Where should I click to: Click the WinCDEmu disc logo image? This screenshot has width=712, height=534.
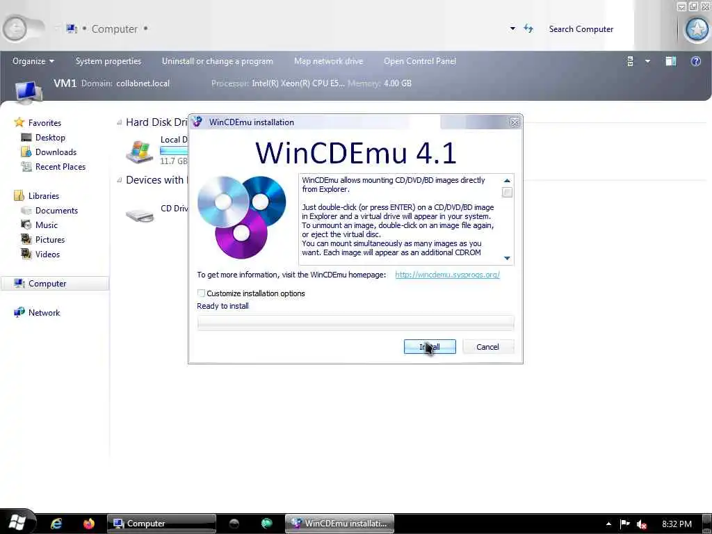pyautogui.click(x=241, y=217)
